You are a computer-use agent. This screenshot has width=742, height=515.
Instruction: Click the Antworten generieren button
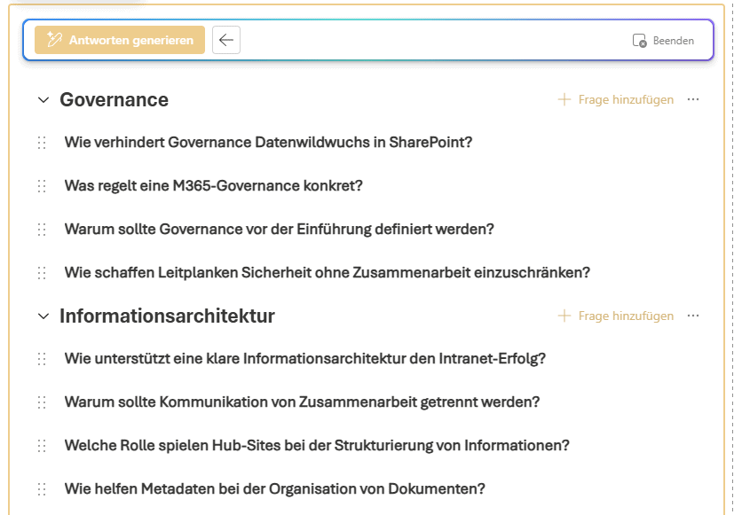click(x=120, y=40)
